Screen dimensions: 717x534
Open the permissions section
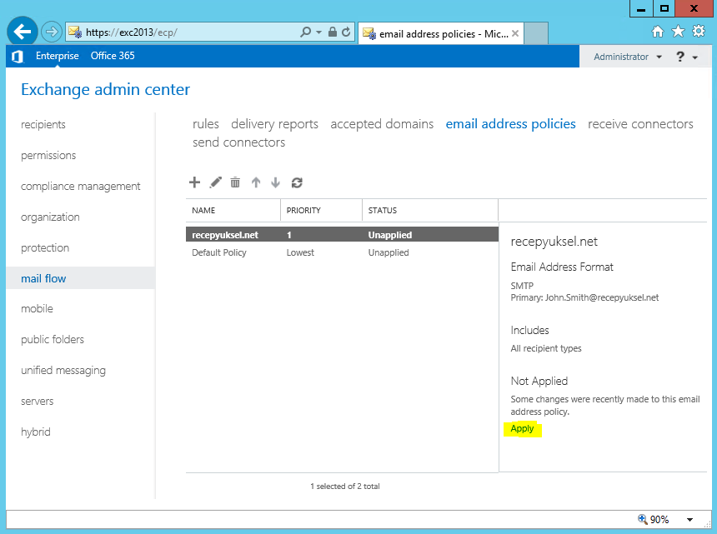click(48, 156)
